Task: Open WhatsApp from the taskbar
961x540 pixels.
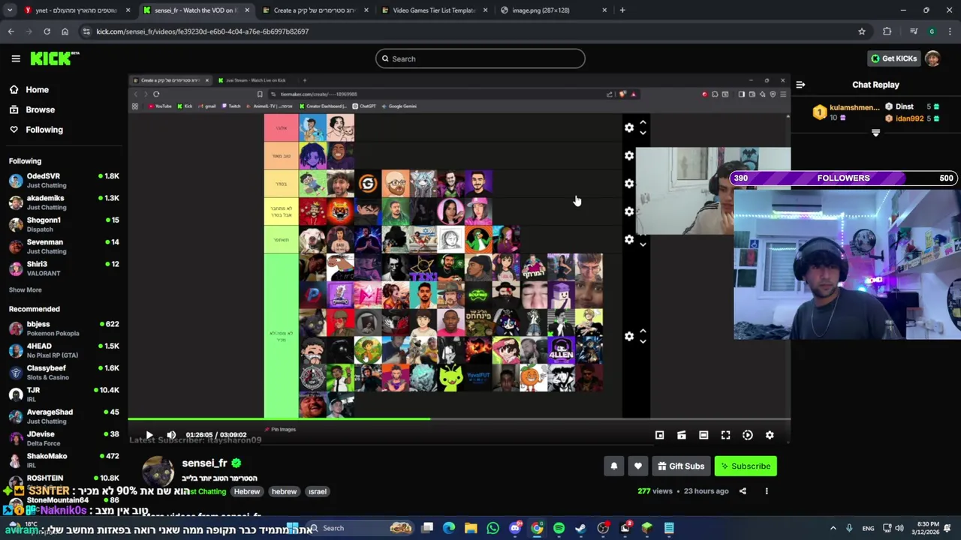Action: (x=493, y=528)
